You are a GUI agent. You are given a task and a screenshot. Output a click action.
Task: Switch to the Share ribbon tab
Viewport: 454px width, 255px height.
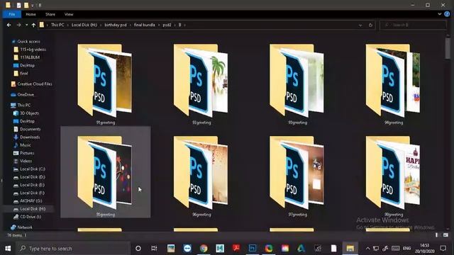50,14
